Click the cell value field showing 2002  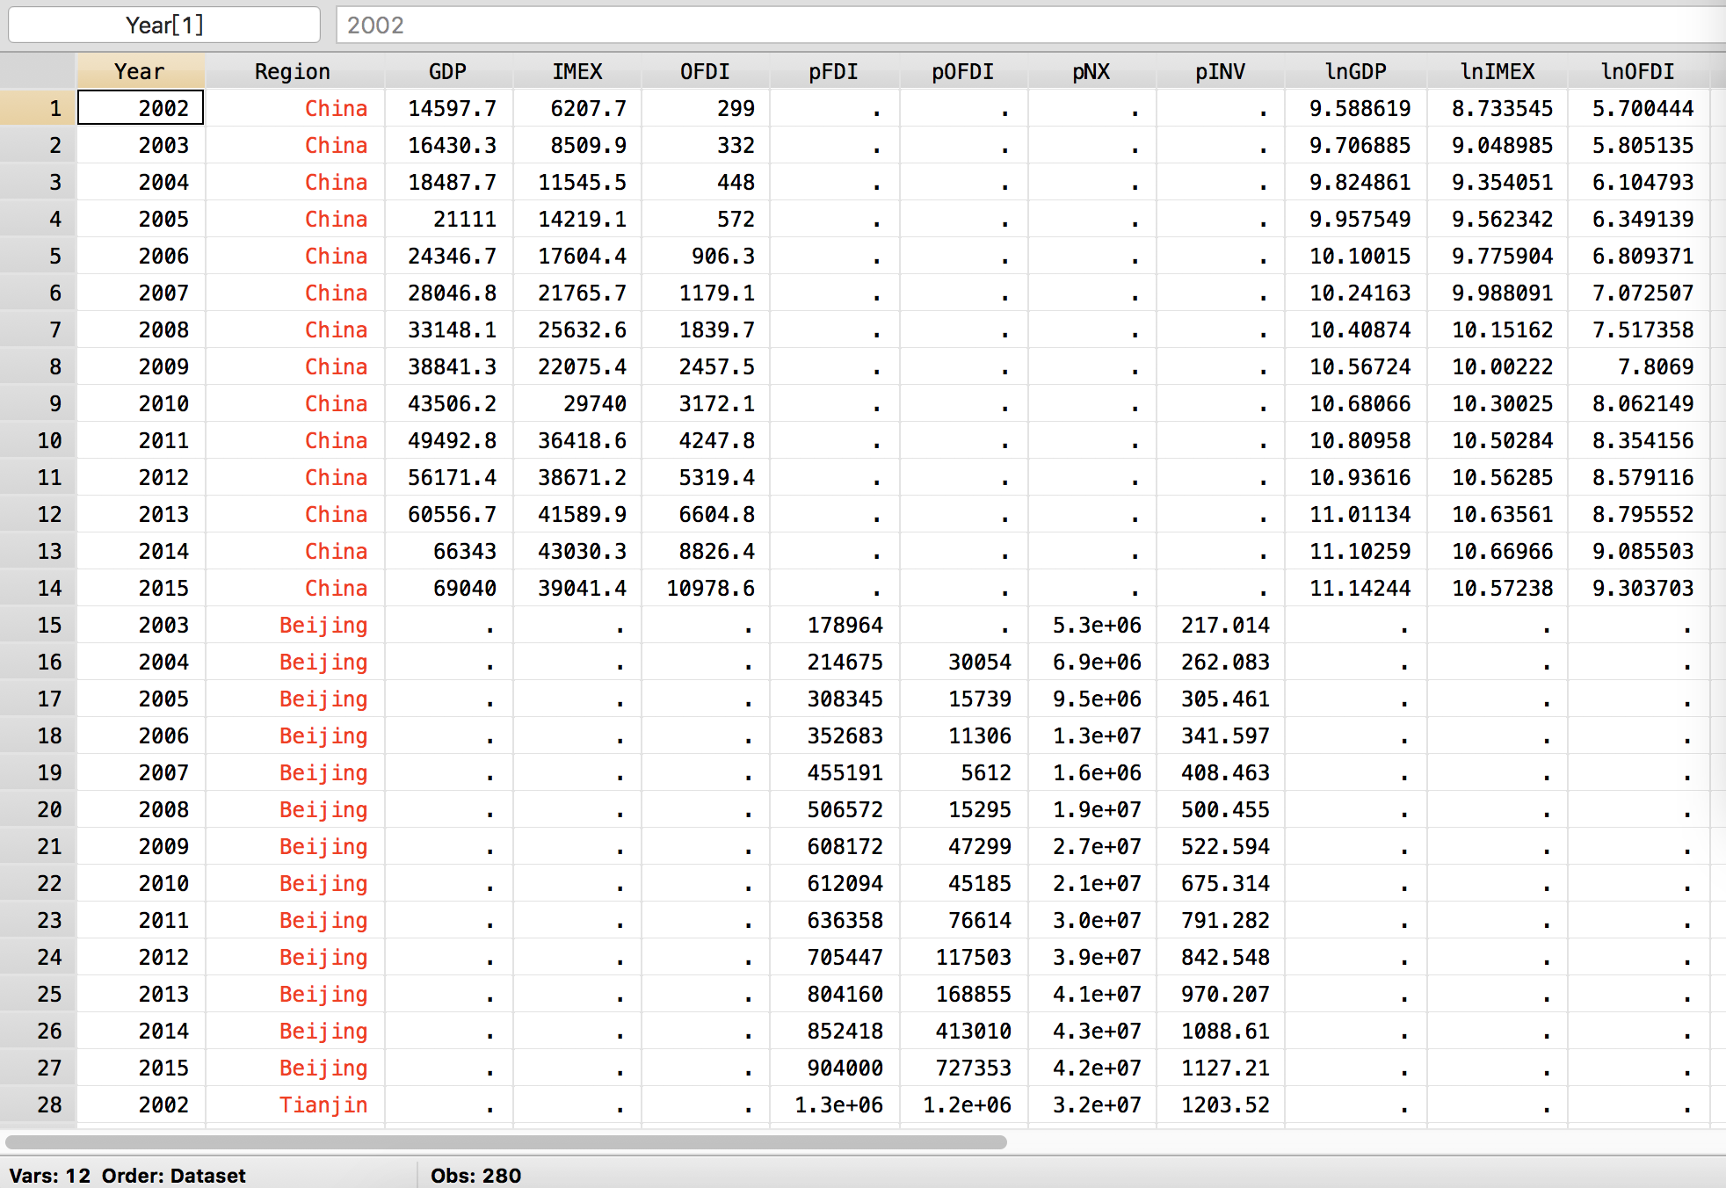click(1031, 25)
